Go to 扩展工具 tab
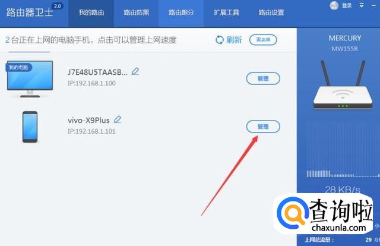 [226, 12]
